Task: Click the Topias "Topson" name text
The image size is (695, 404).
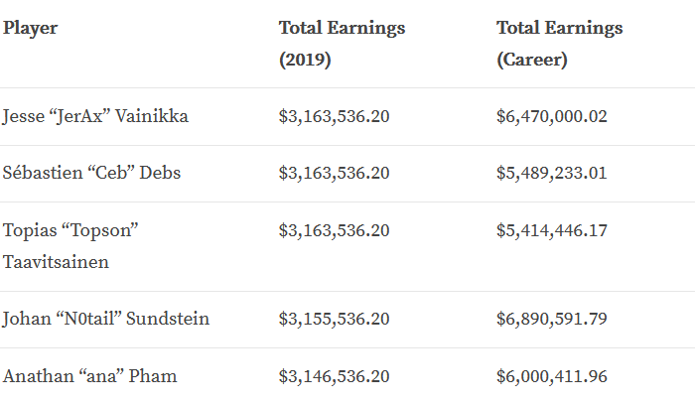Action: (70, 230)
